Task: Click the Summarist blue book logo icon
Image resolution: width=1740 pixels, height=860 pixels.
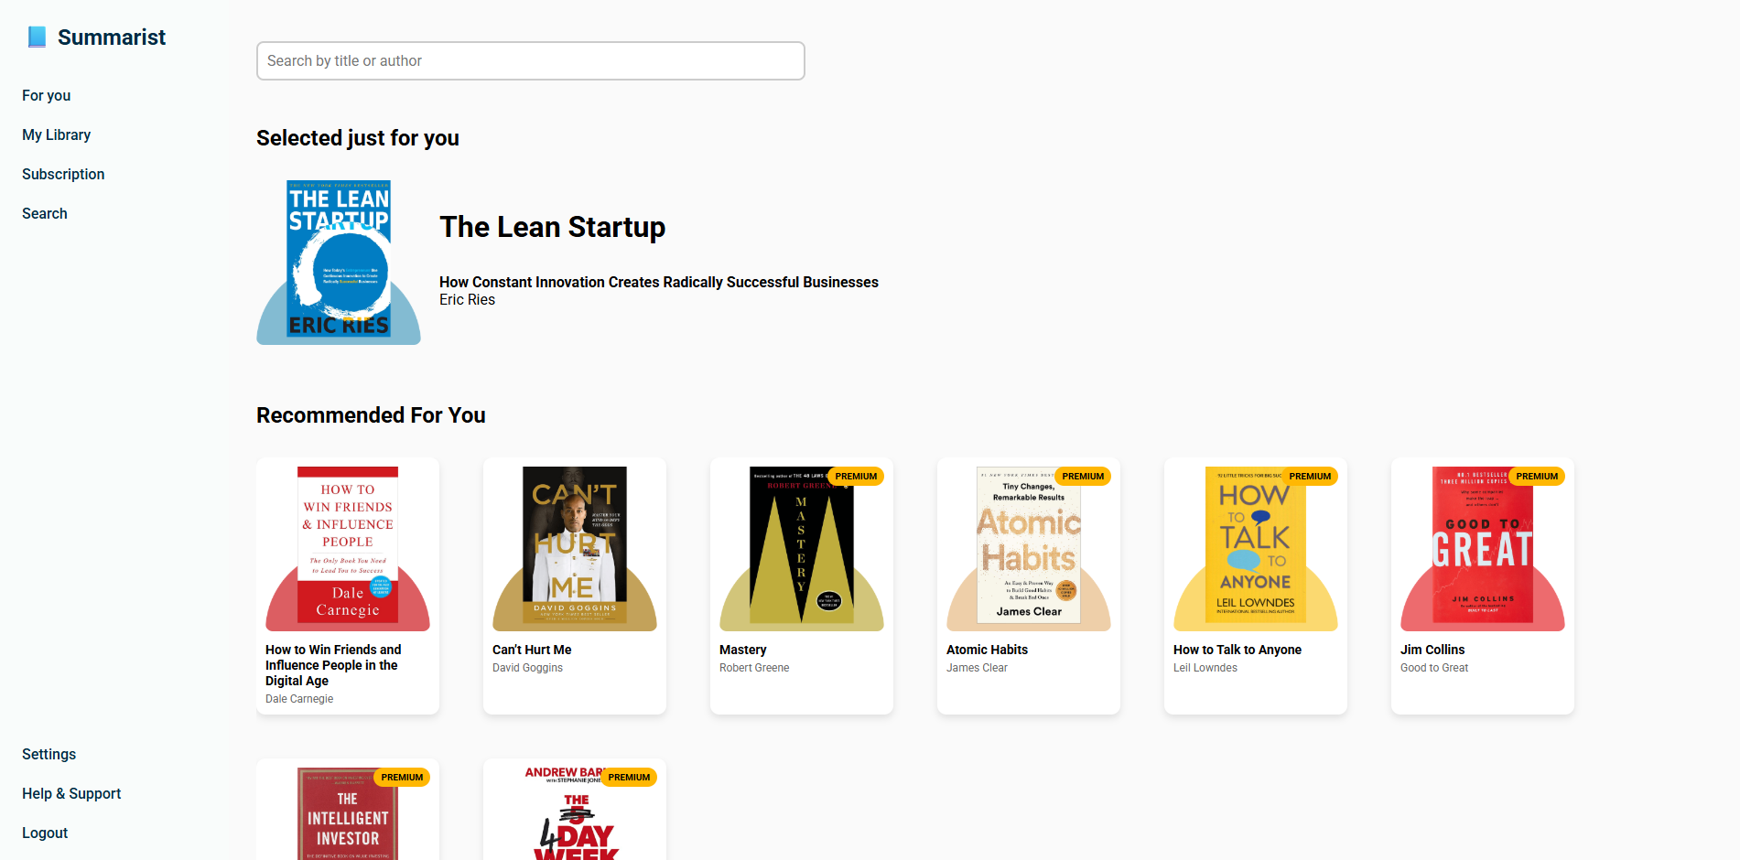Action: point(37,37)
